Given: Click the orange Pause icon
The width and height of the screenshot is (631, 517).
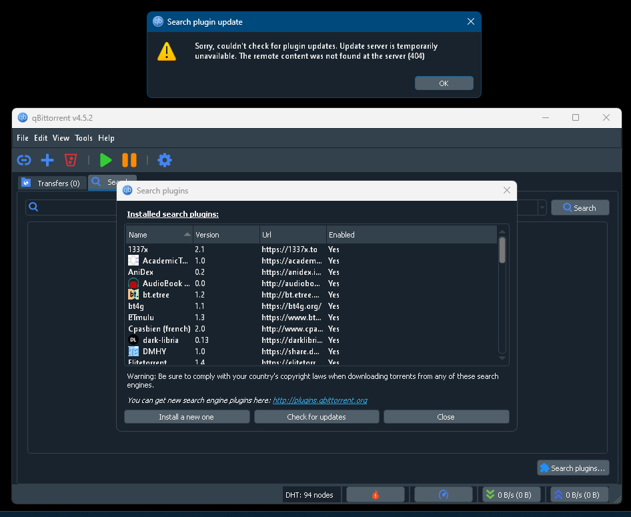Looking at the screenshot, I should [129, 160].
